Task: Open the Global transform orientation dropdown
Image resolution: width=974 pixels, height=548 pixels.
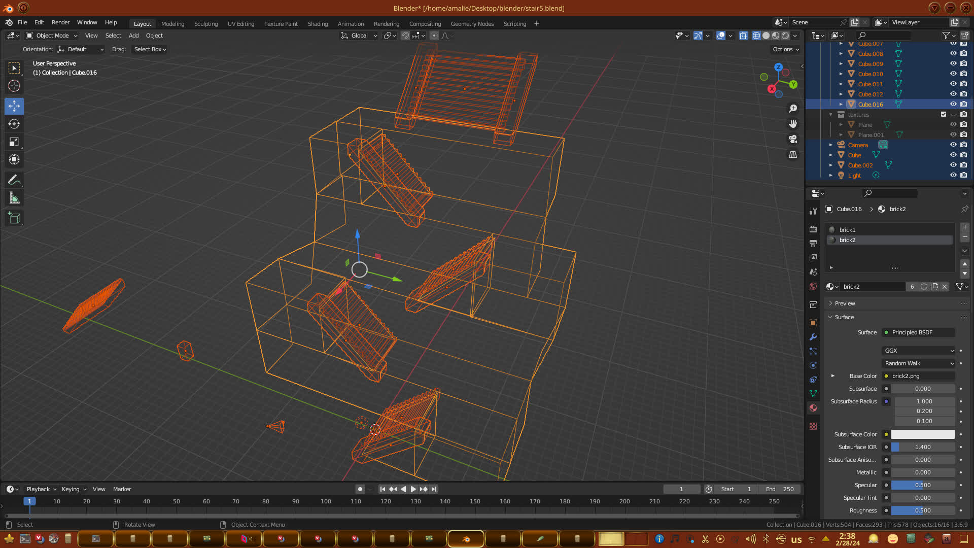Action: click(x=360, y=36)
